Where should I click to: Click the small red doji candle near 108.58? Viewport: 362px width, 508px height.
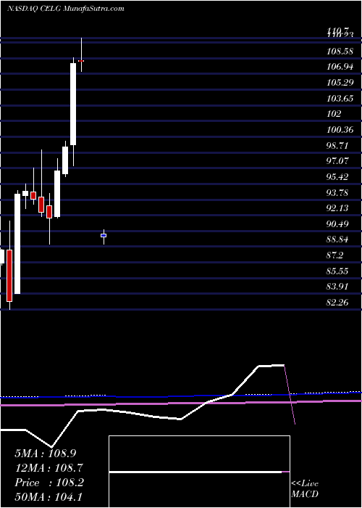click(81, 60)
